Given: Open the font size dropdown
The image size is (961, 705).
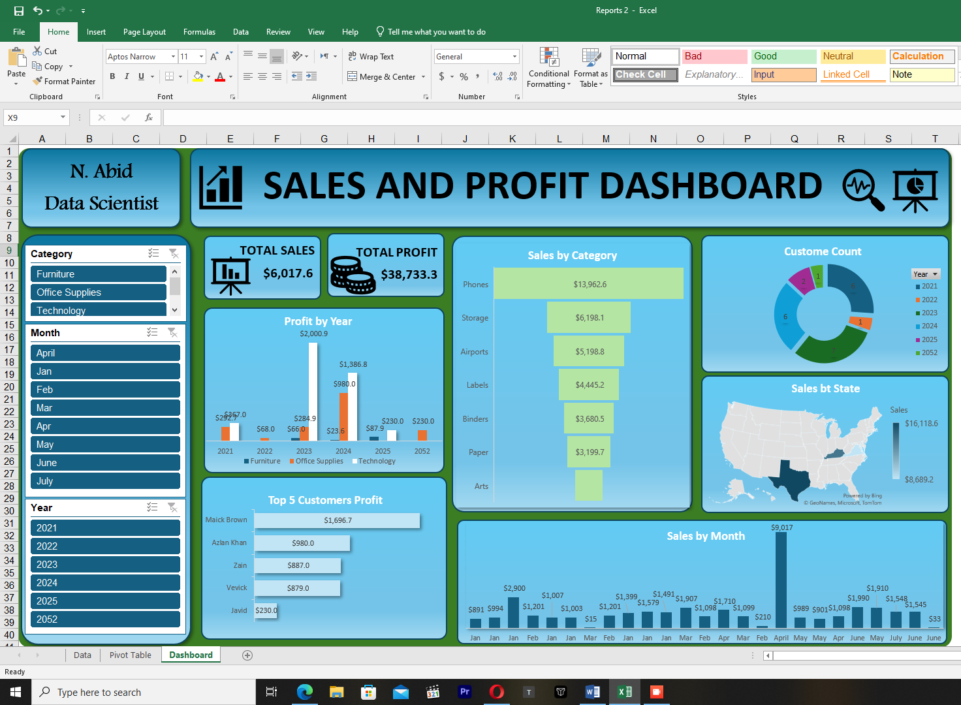Looking at the screenshot, I should 201,57.
